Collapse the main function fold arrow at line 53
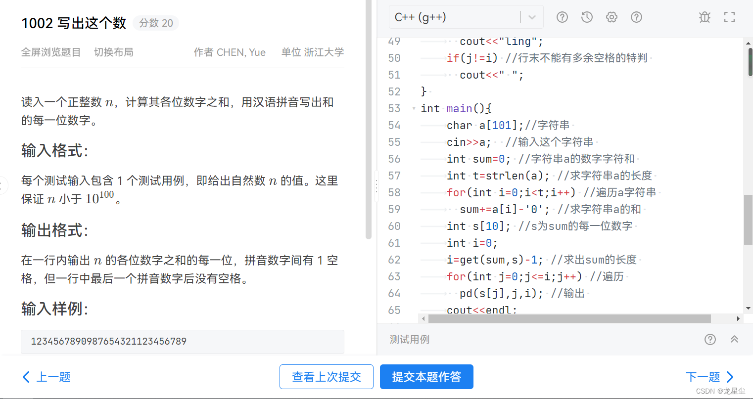Screen dimensions: 753x399 414,108
